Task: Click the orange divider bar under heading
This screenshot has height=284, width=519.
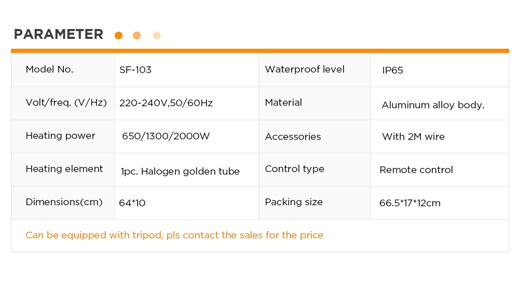Action: tap(259, 51)
